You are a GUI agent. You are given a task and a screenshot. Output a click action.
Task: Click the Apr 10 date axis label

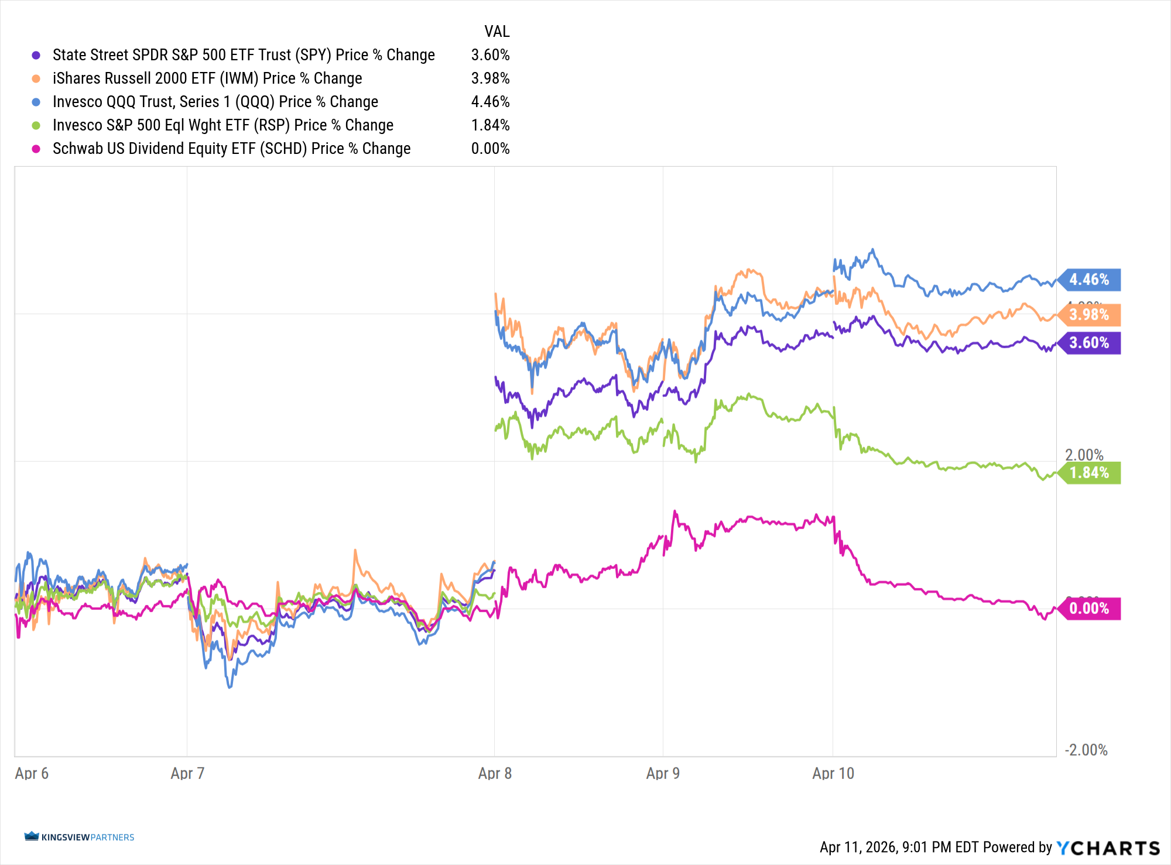coord(833,773)
